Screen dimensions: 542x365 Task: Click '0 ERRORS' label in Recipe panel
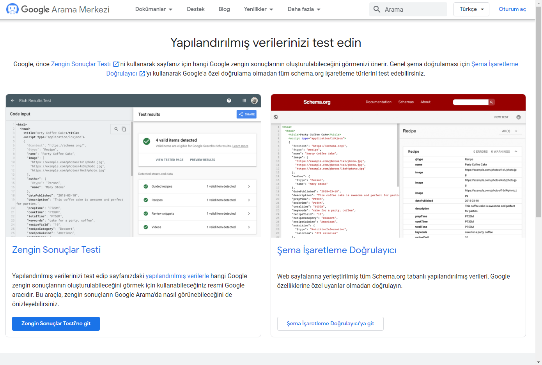[480, 152]
